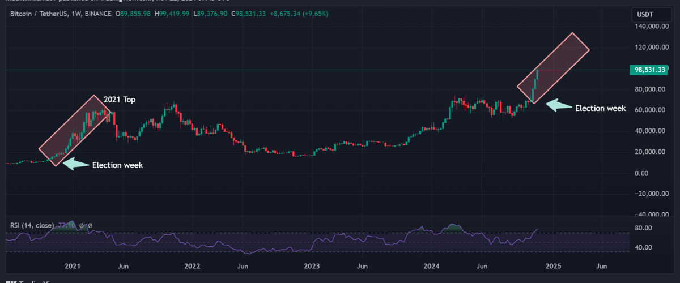Click the 2024 label on time axis
The height and width of the screenshot is (283, 680).
click(x=432, y=266)
